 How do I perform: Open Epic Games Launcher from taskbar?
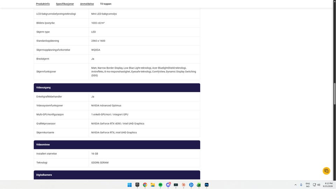pyautogui.click(x=137, y=185)
